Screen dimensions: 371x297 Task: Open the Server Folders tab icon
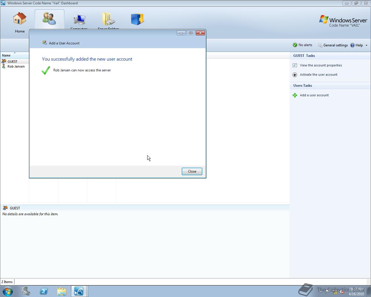[x=108, y=19]
